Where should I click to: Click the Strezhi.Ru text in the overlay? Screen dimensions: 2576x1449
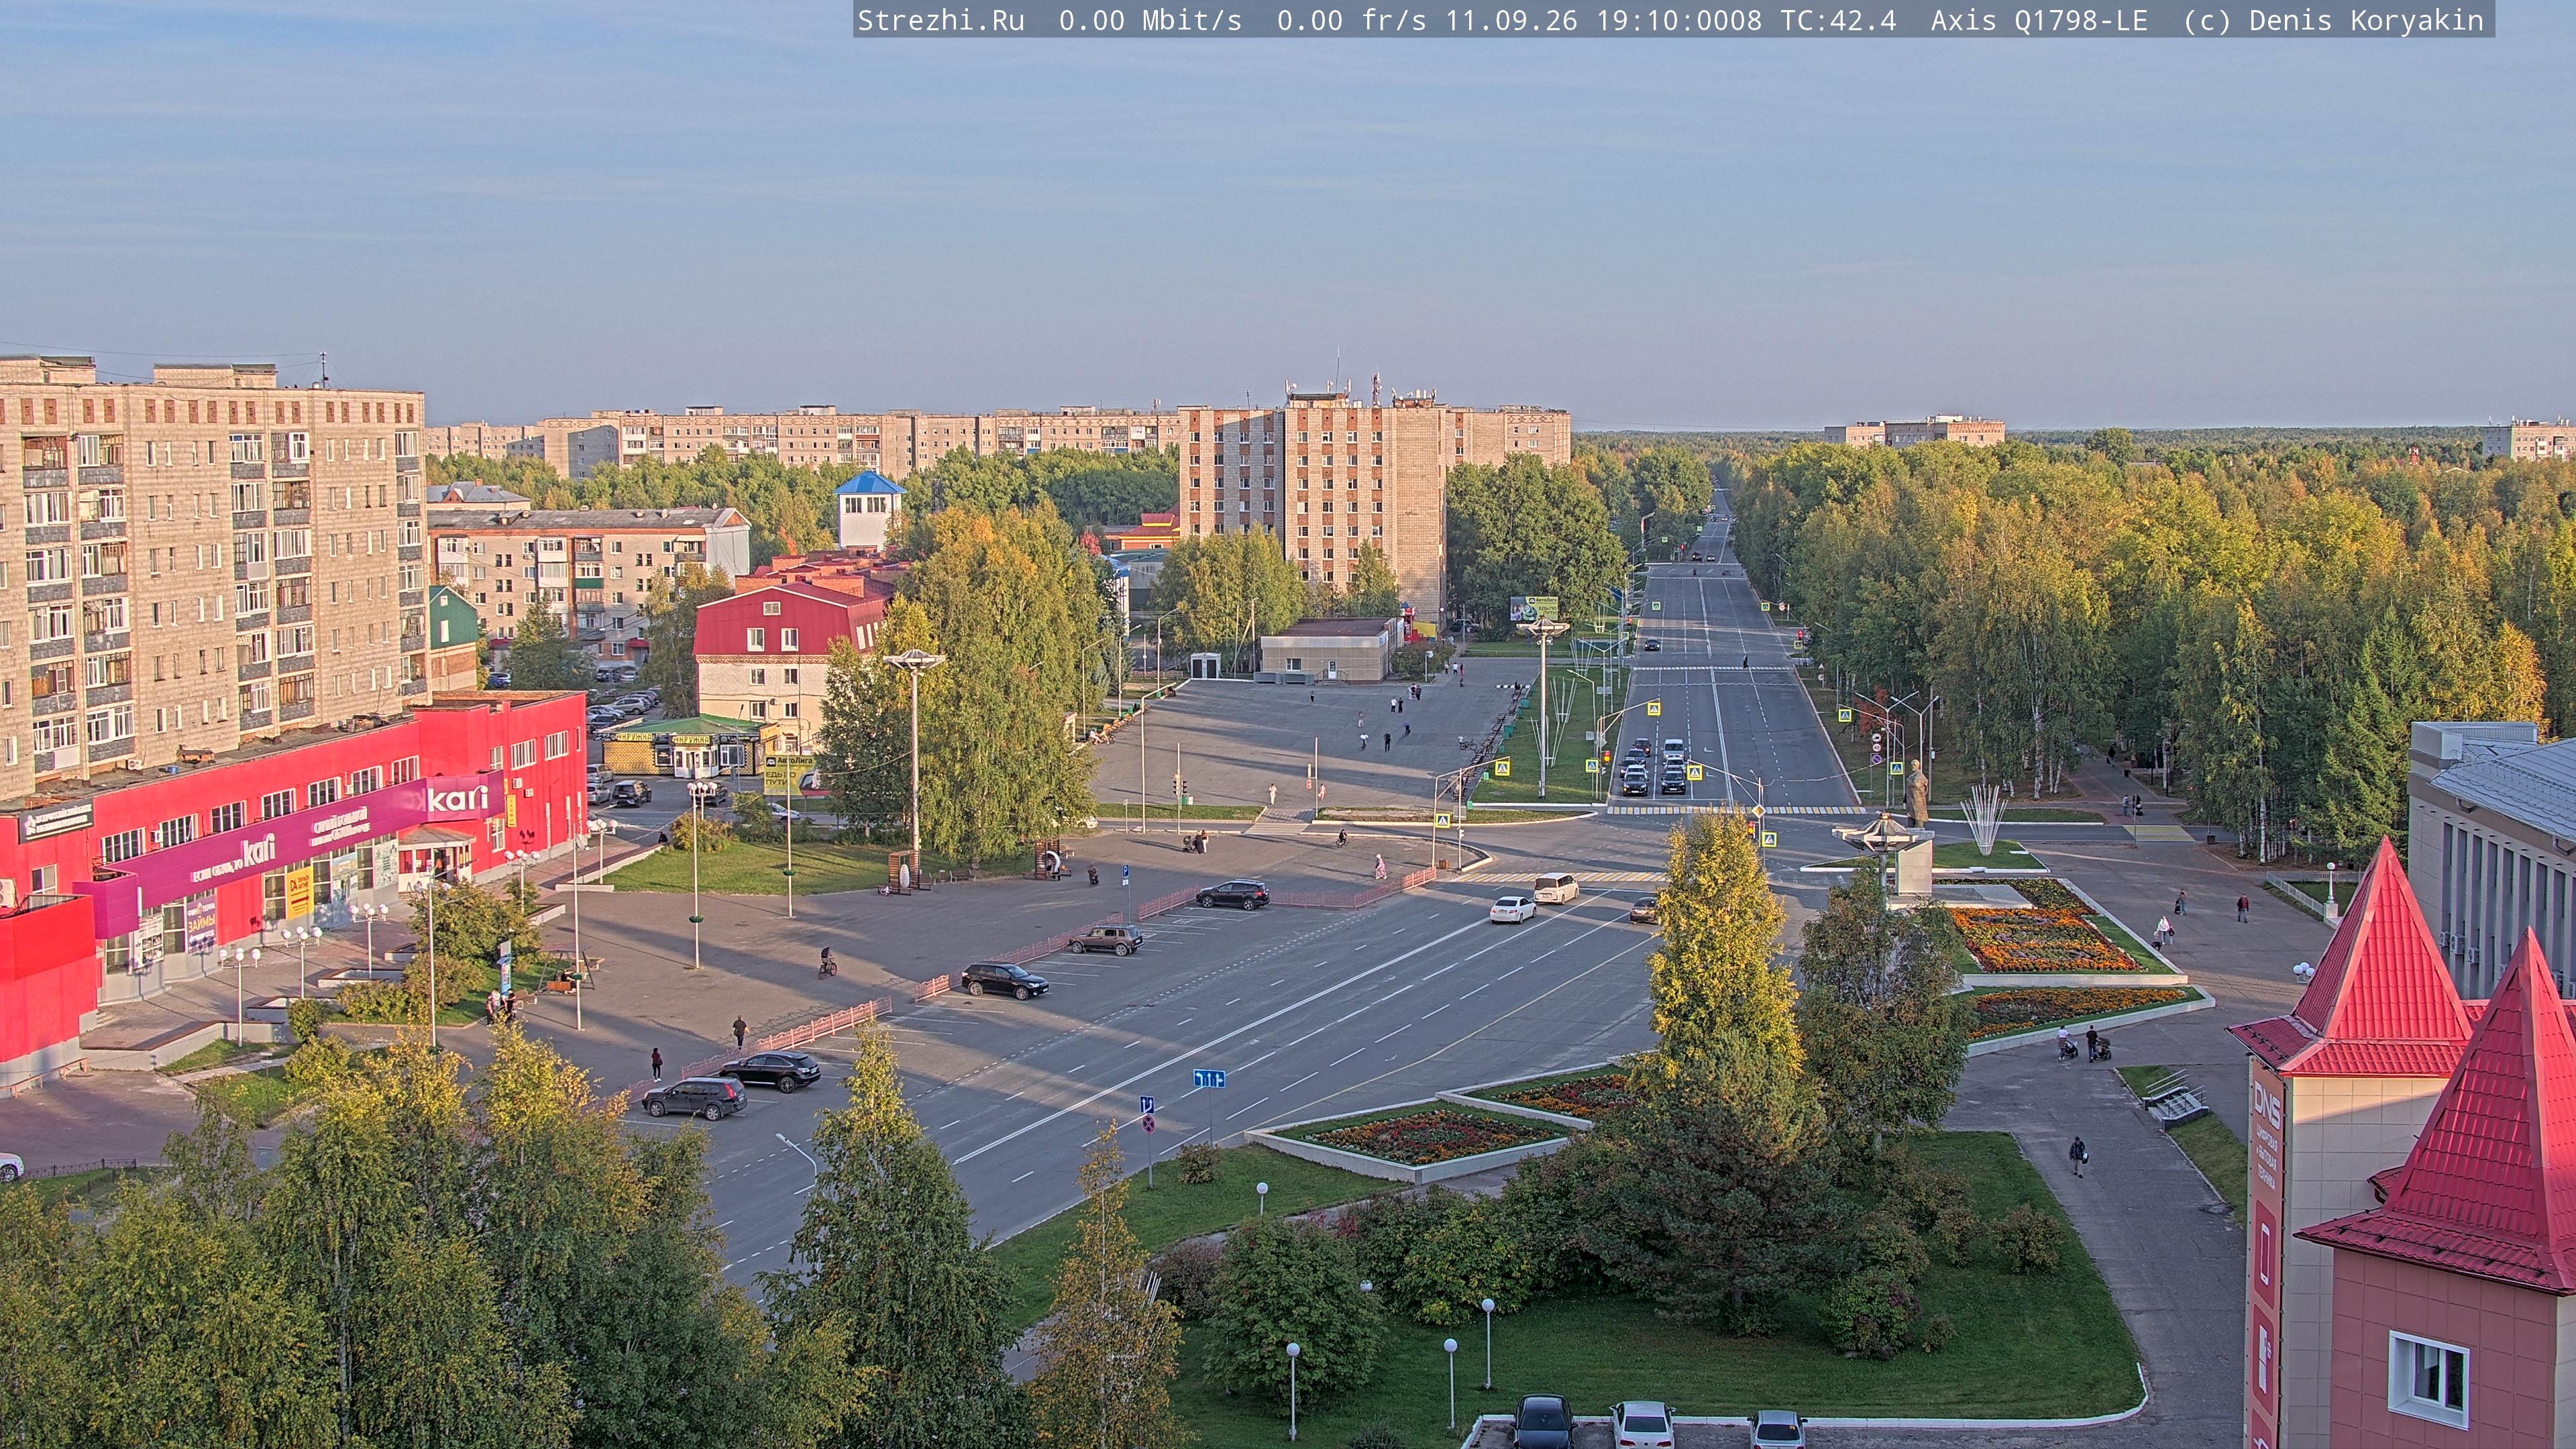941,20
